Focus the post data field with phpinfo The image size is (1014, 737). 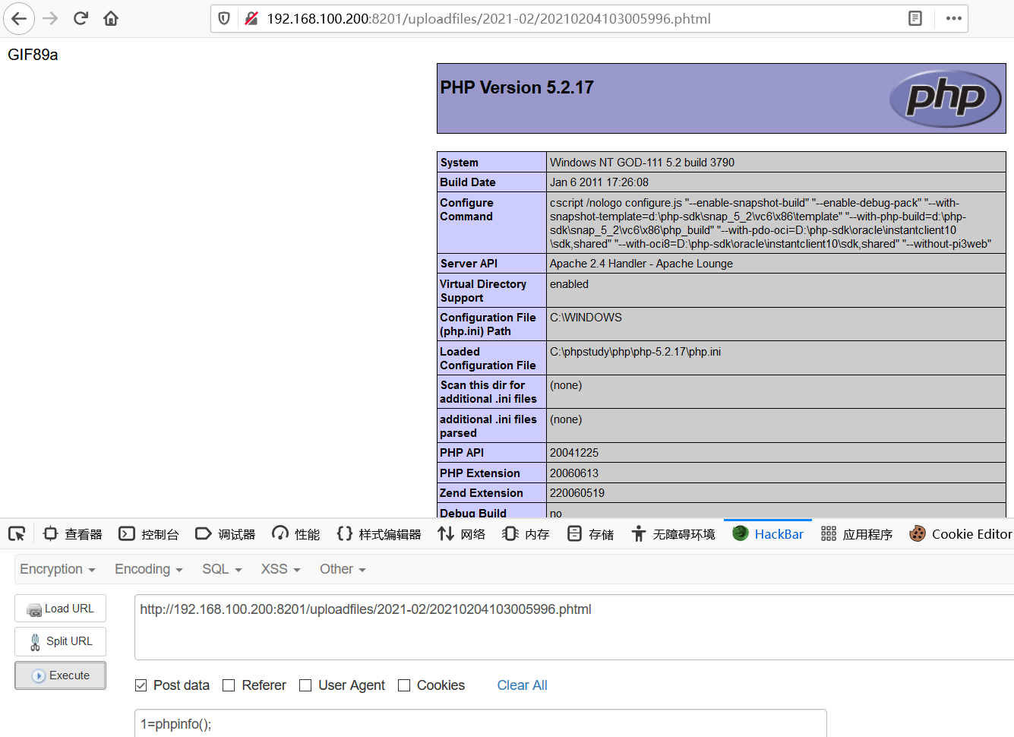click(481, 723)
